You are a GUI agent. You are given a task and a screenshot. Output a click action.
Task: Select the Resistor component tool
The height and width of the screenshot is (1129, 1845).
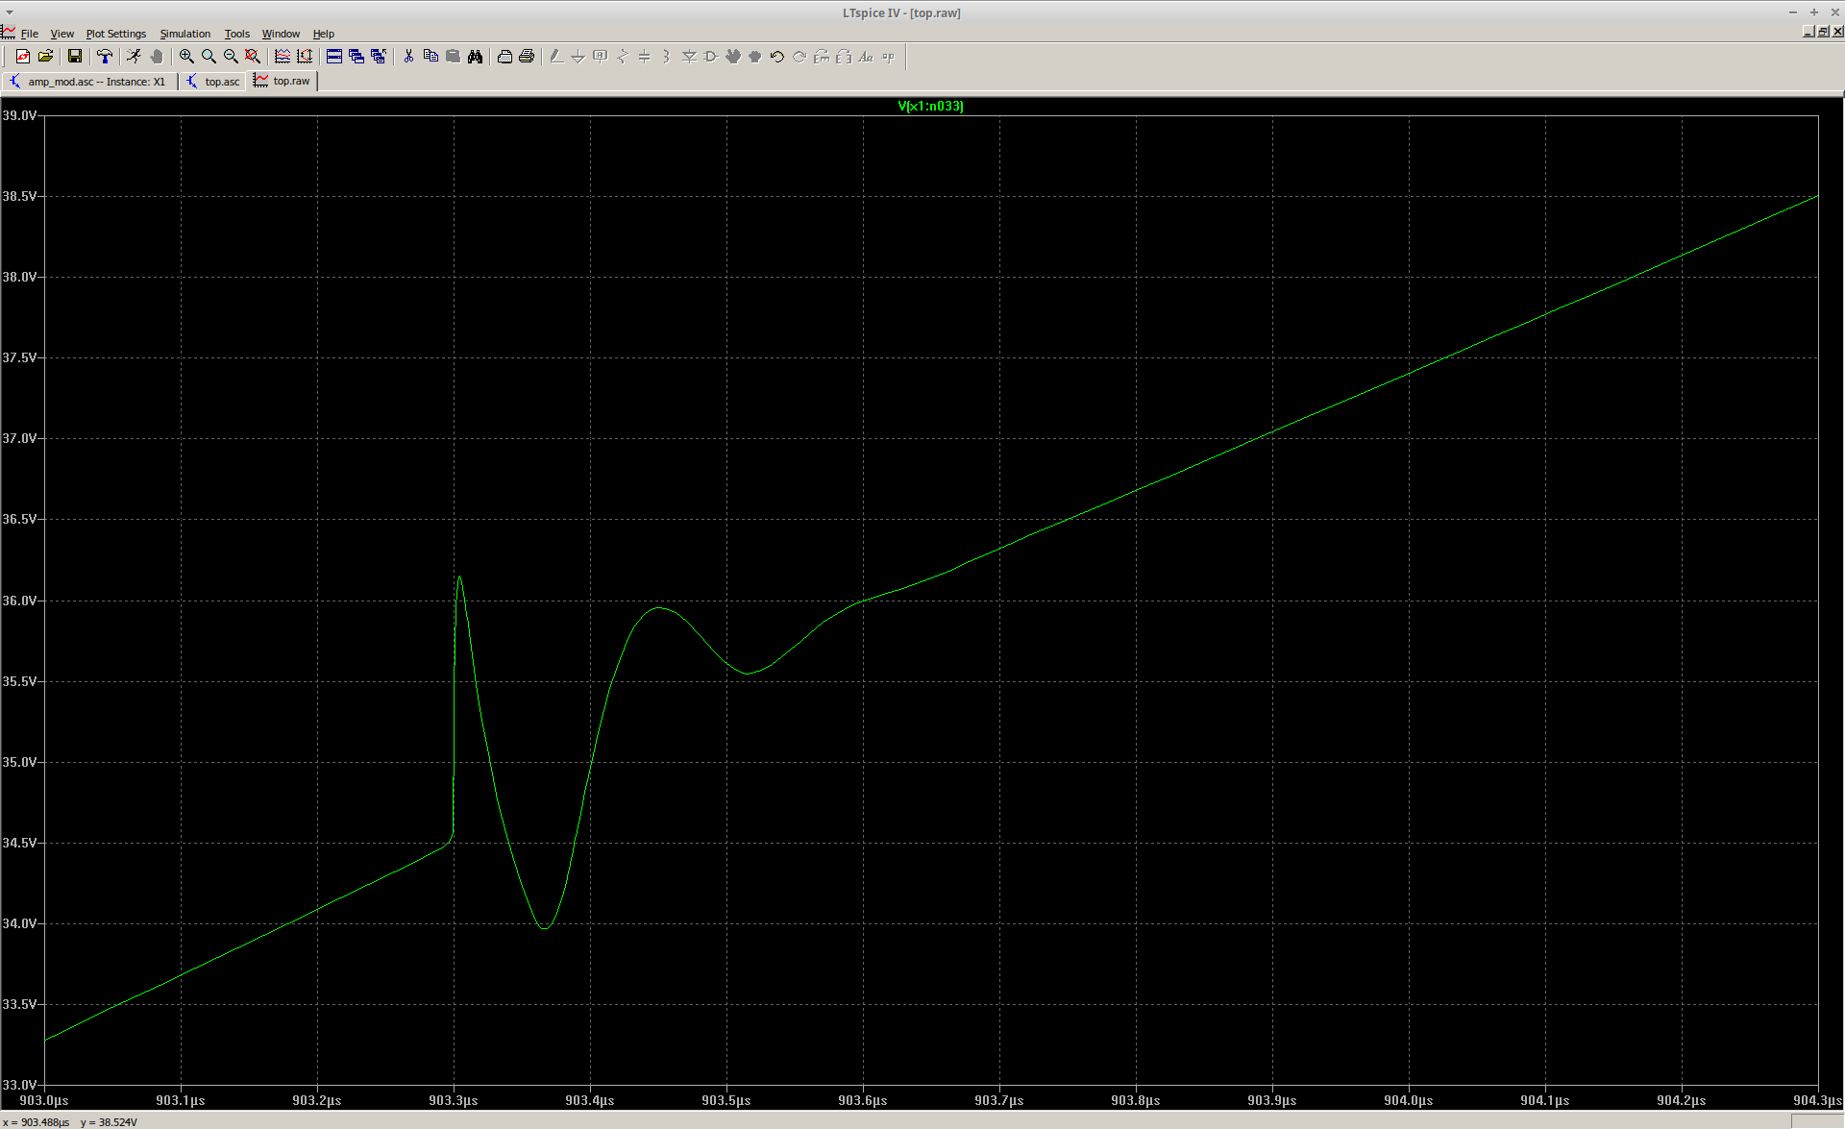point(623,57)
